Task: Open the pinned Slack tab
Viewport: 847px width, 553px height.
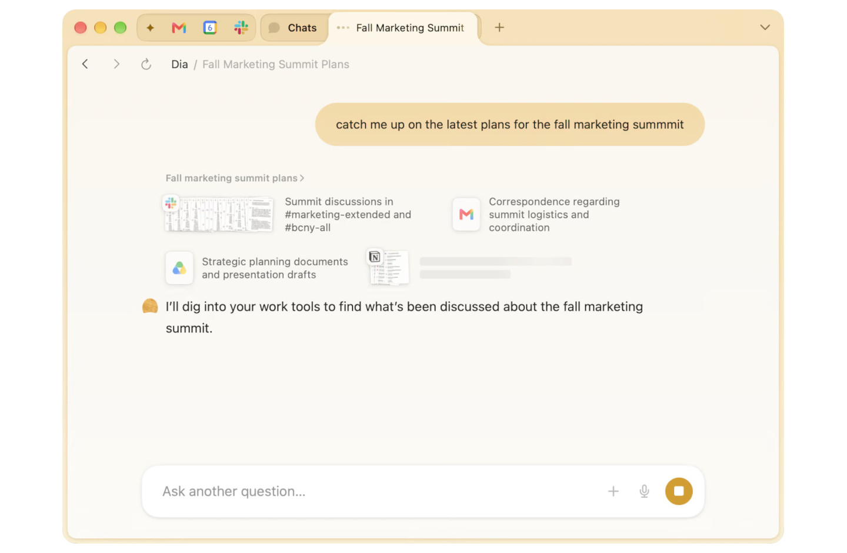Action: coord(241,28)
